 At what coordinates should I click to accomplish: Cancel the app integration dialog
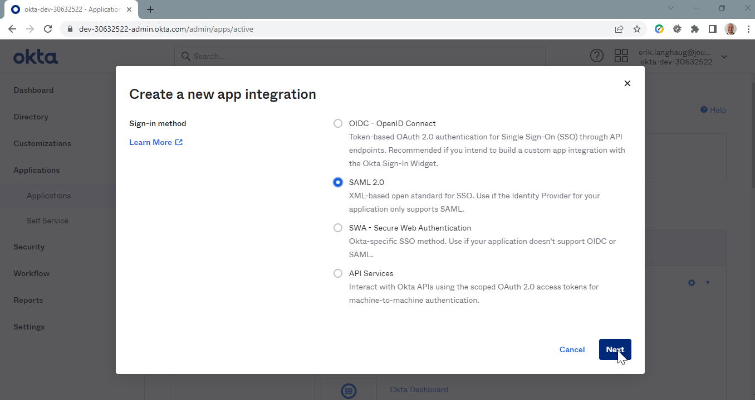click(x=572, y=349)
